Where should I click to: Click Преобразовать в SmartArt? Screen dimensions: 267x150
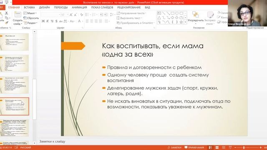[x=136, y=22]
